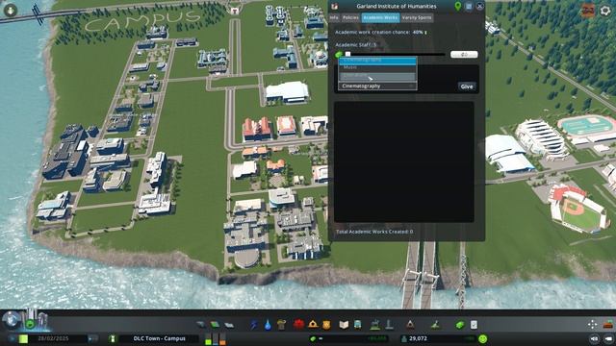Switch to the Varsity Sports tab
The height and width of the screenshot is (346, 616).
[417, 17]
